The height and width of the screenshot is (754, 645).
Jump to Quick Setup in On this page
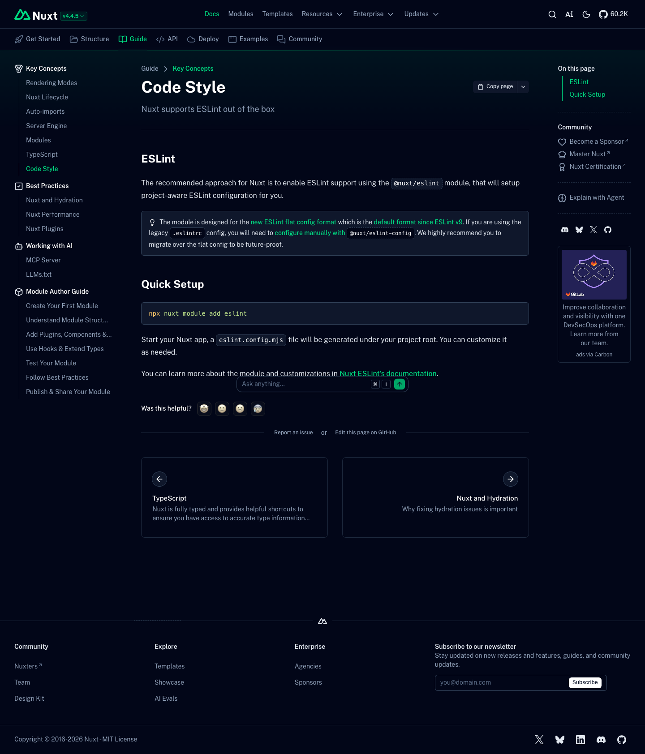tap(587, 95)
